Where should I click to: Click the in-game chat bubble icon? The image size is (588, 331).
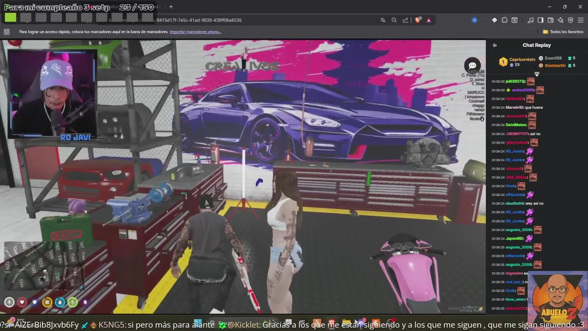472,66
